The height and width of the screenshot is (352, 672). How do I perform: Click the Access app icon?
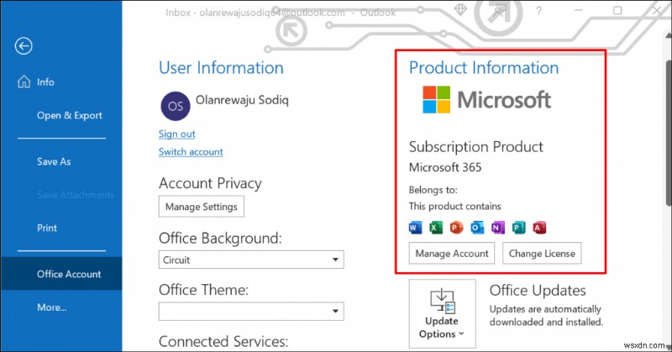(x=539, y=228)
